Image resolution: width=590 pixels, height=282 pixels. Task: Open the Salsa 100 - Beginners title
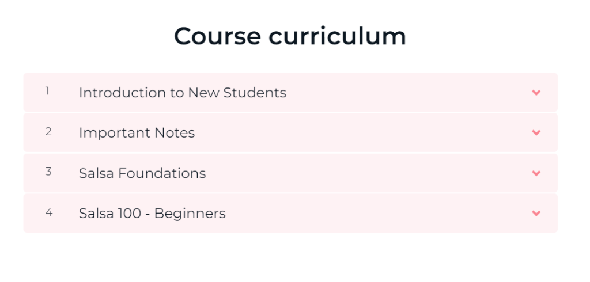click(x=152, y=214)
